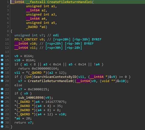Click v11 declaration on line 12
This screenshot has height=130, width=145.
tap(33, 48)
